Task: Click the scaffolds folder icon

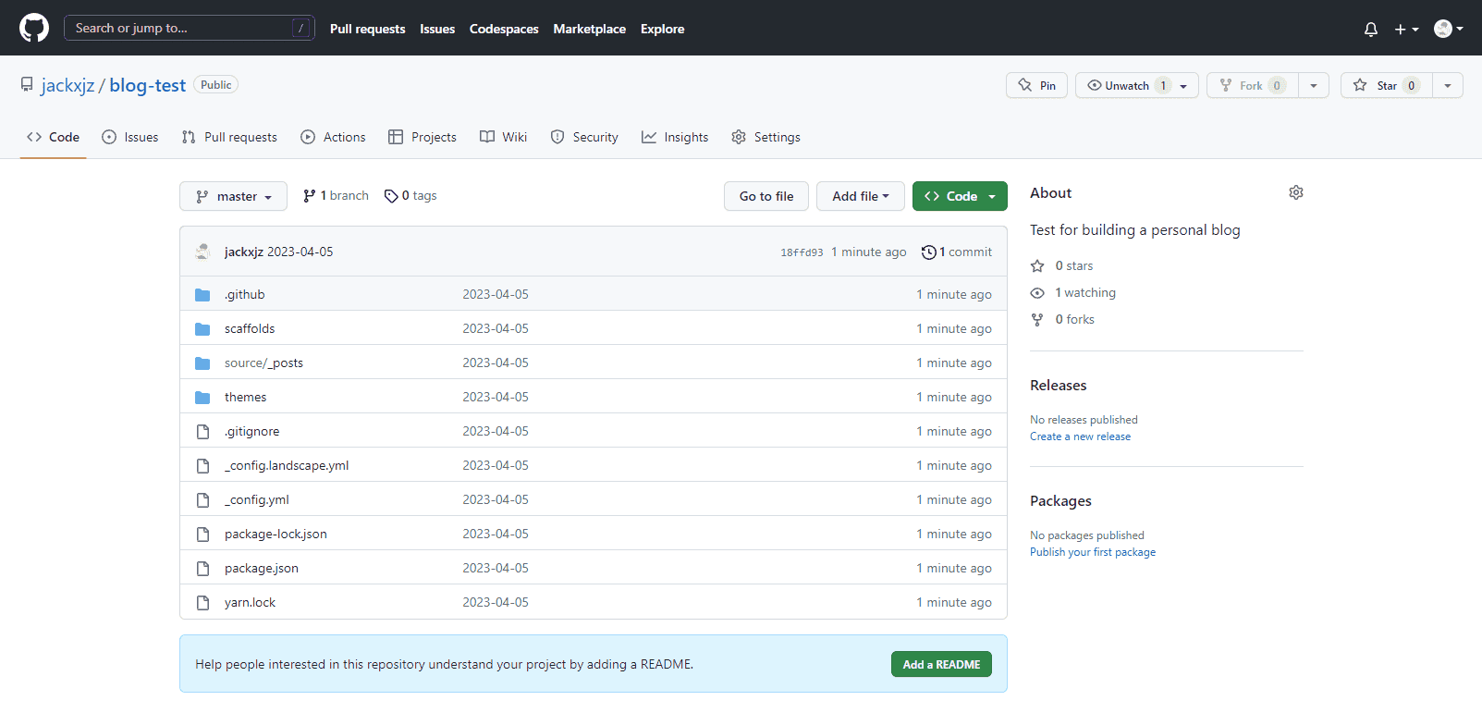Action: pyautogui.click(x=202, y=329)
